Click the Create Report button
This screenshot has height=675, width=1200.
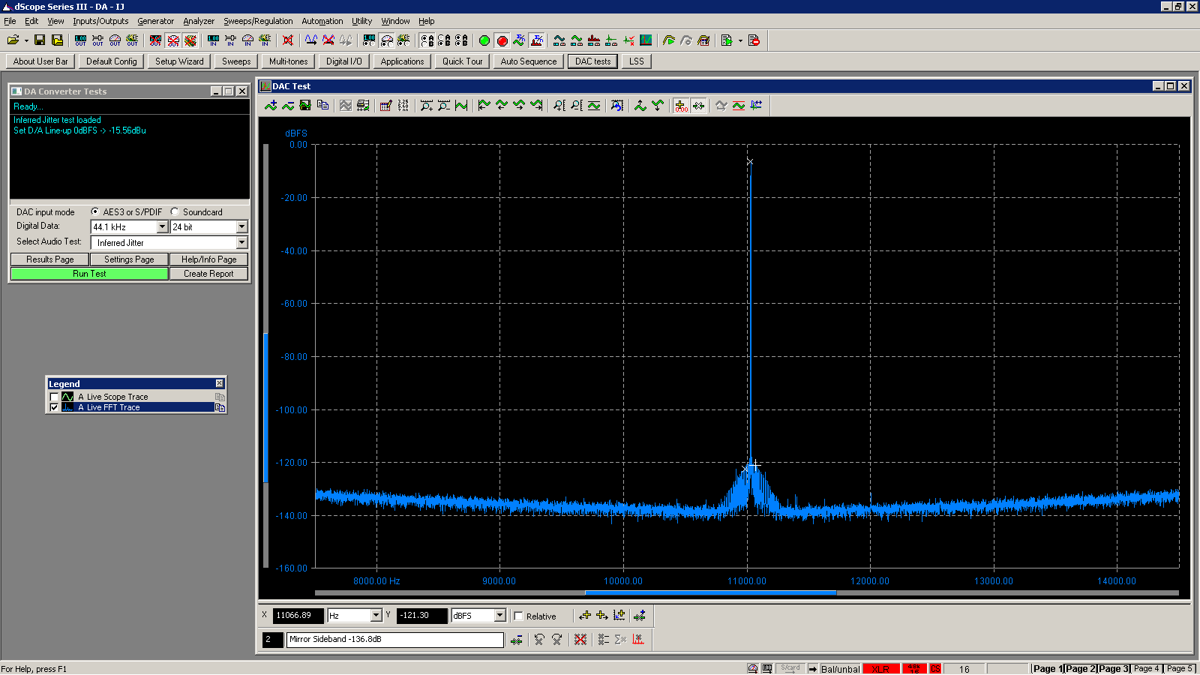[x=208, y=274]
